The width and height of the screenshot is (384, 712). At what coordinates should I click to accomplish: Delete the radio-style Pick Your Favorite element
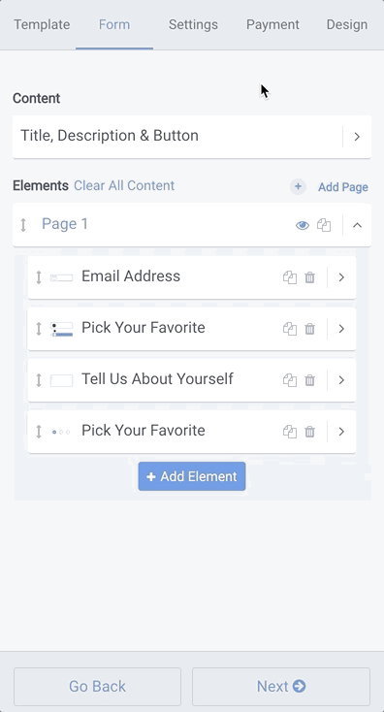pos(309,432)
